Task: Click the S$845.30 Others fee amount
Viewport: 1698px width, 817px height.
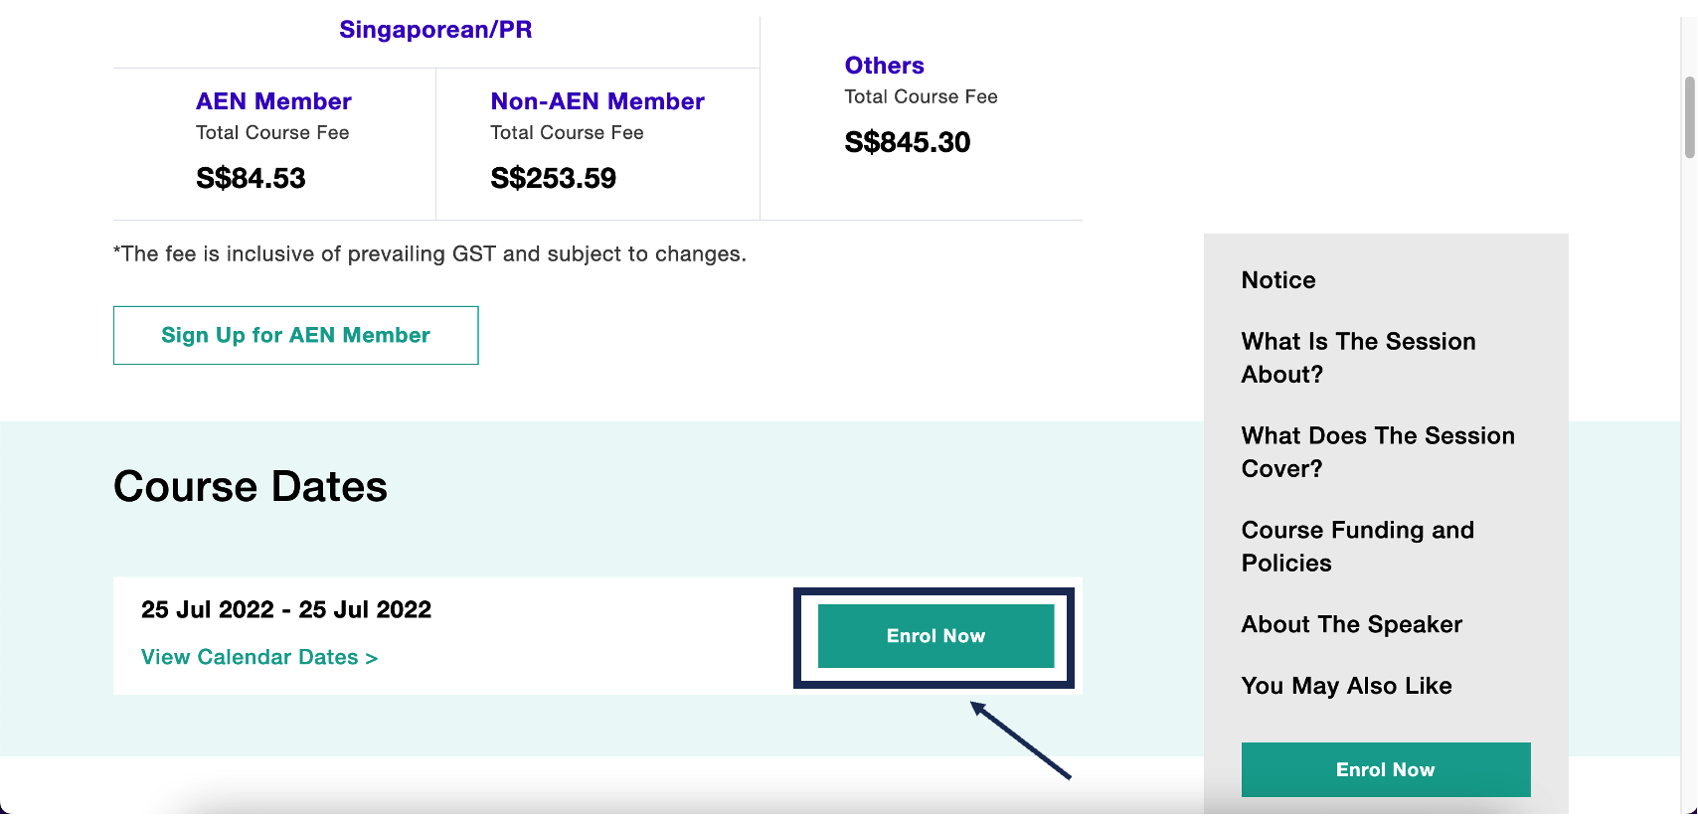Action: click(x=907, y=142)
